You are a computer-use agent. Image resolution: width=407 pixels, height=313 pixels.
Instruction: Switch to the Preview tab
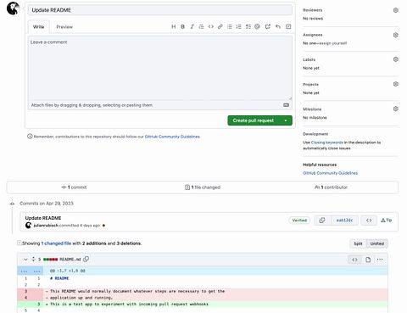[64, 27]
